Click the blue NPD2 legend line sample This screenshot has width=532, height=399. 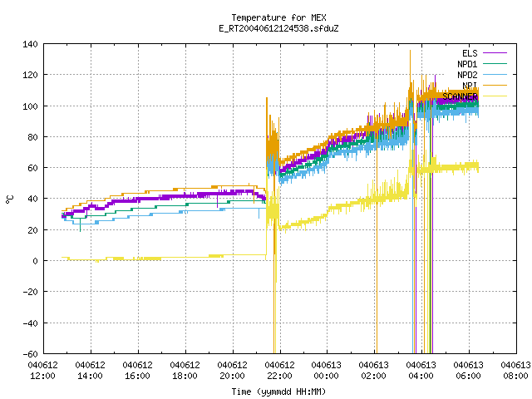pos(495,75)
